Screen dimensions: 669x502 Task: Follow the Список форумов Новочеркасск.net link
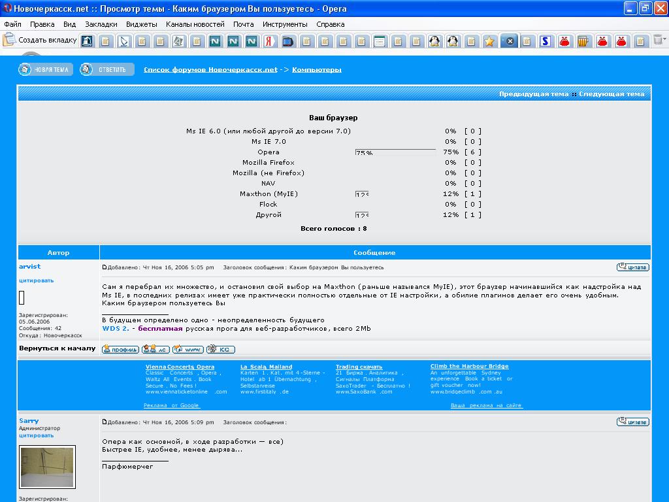[x=210, y=69]
